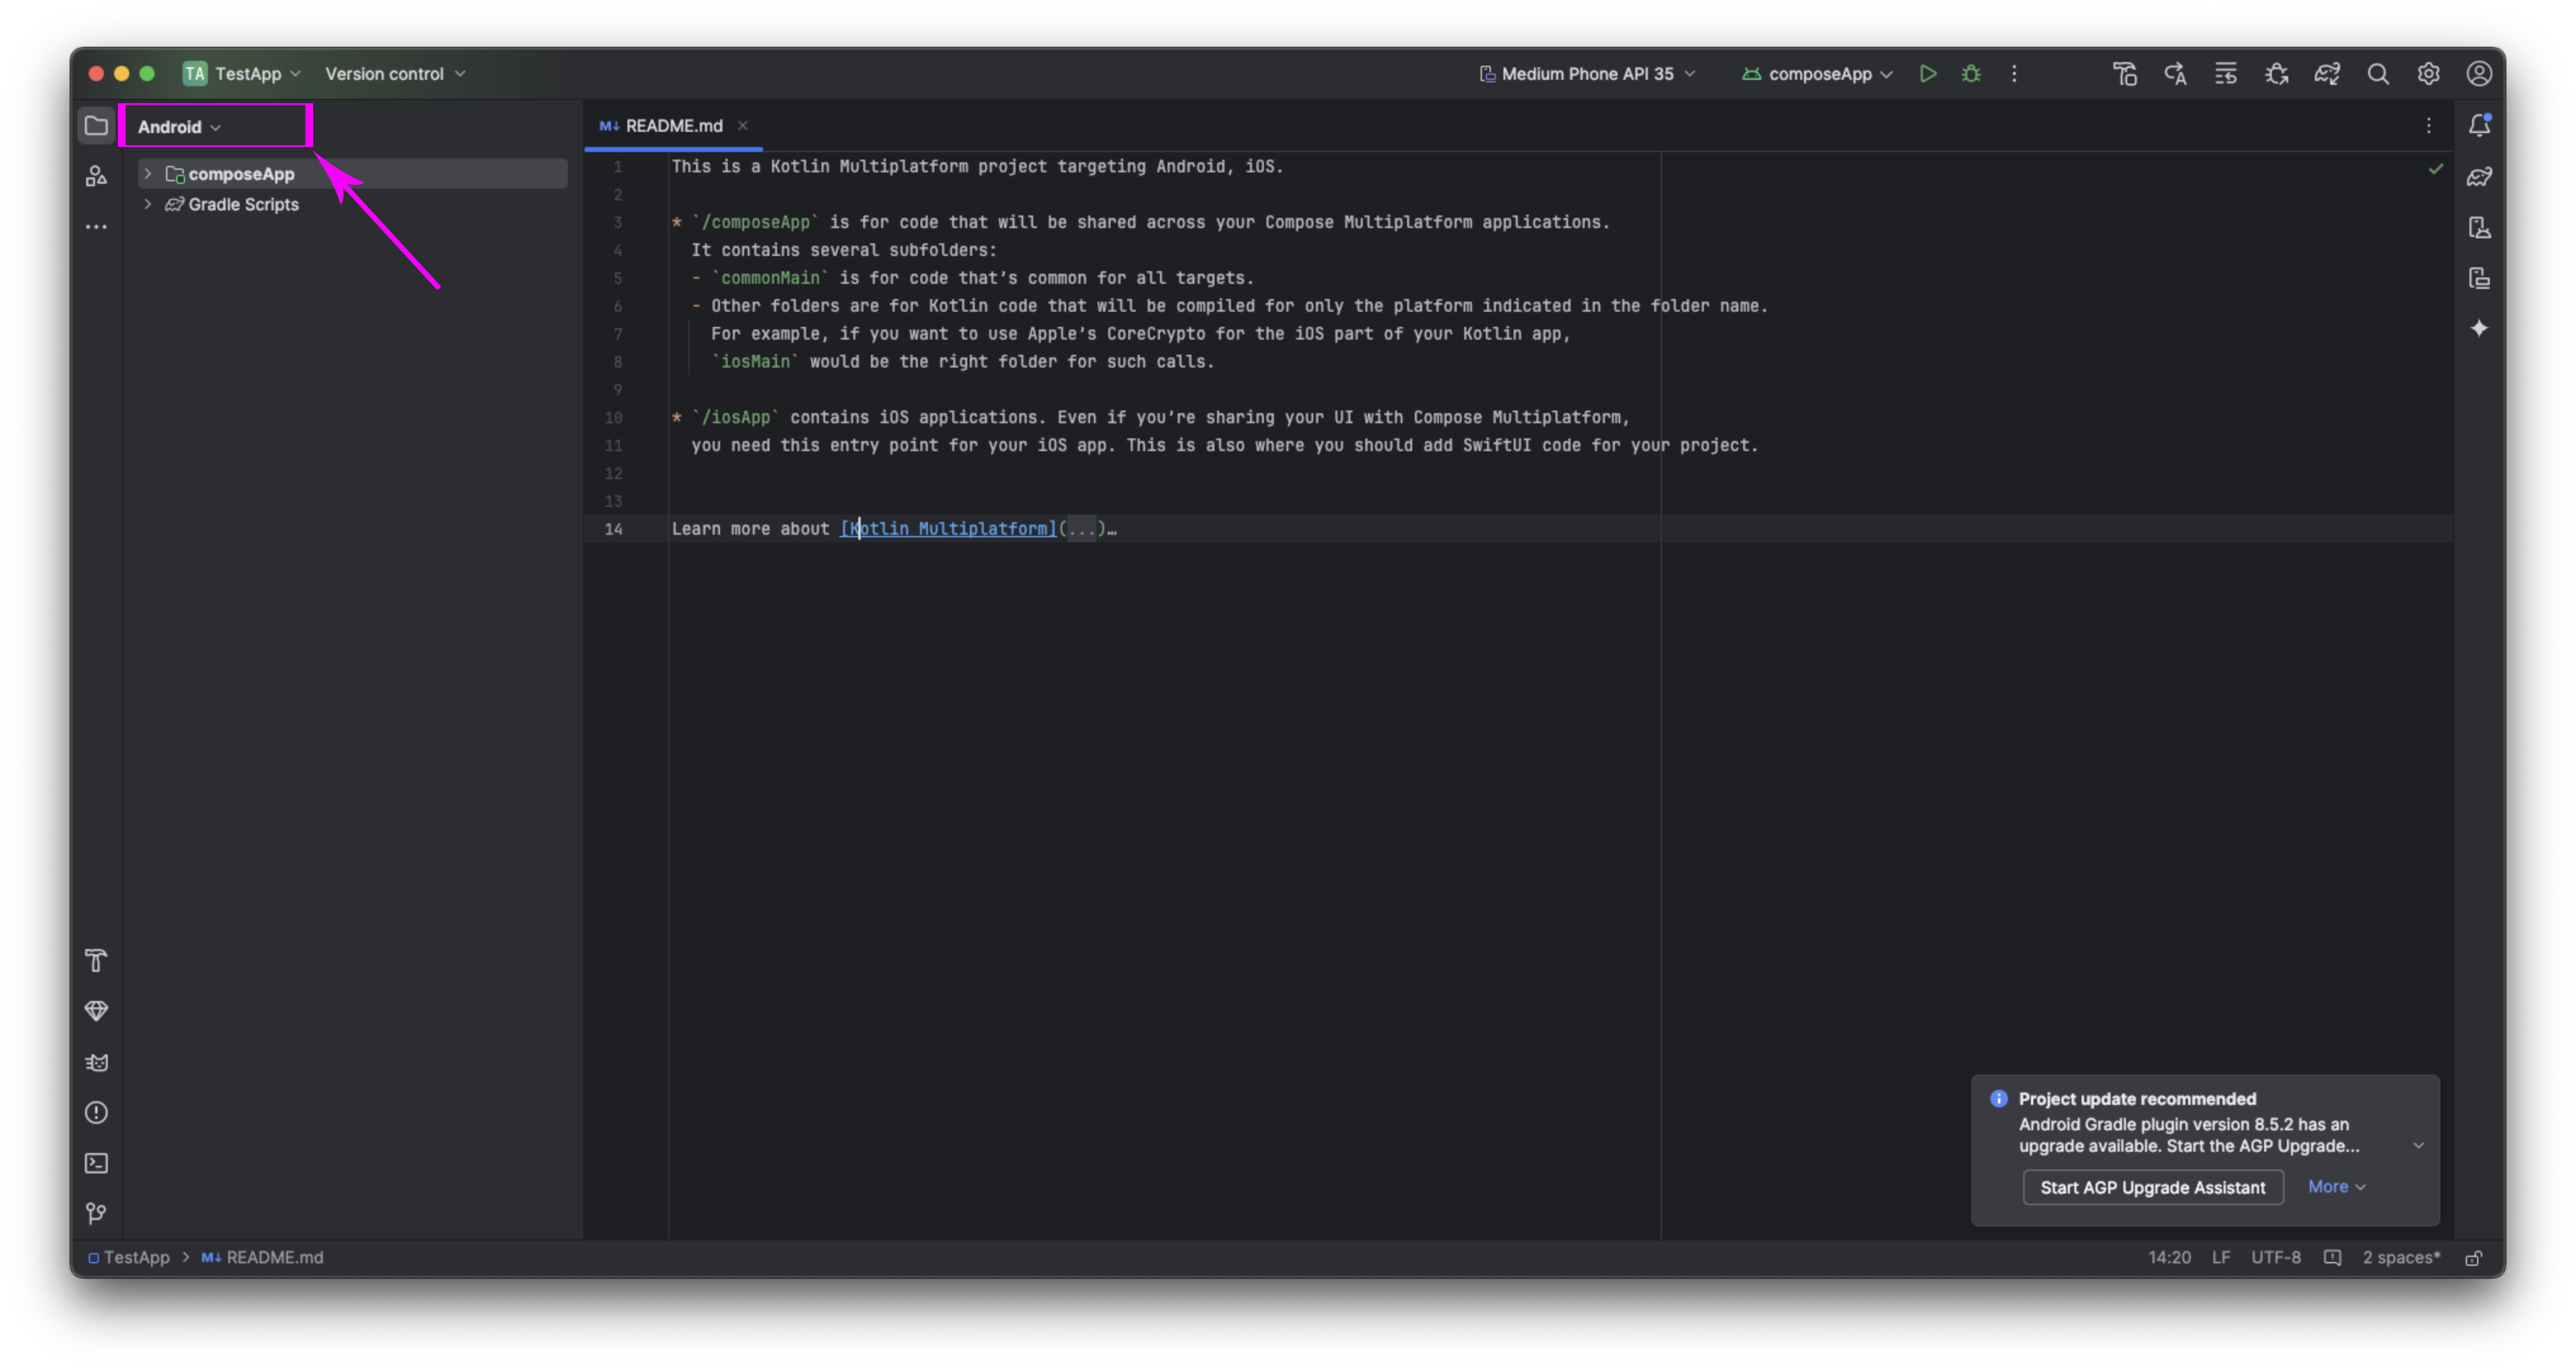
Task: Open the Git version control tool window
Action: pos(96,1213)
